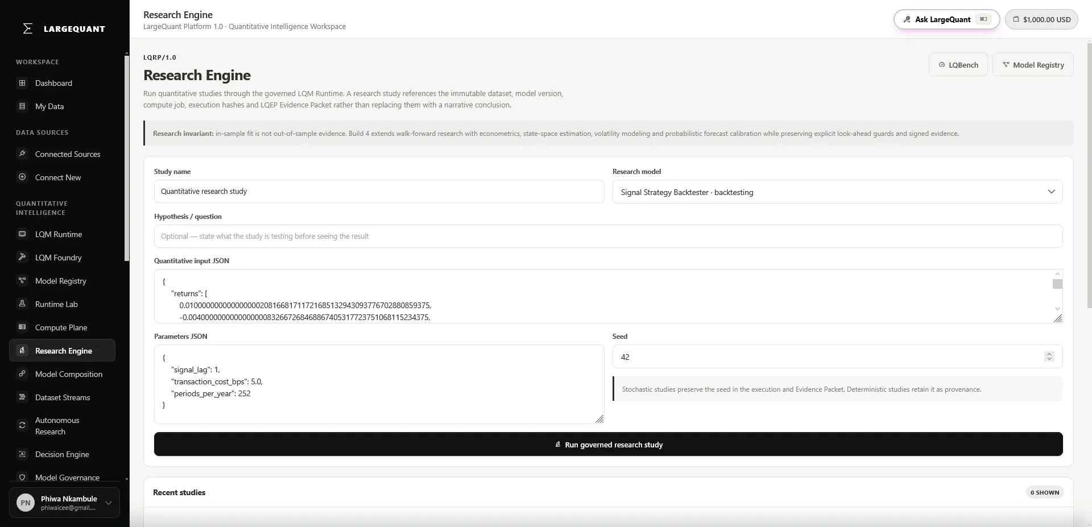Click the Seed number field
The width and height of the screenshot is (1092, 527).
point(837,357)
